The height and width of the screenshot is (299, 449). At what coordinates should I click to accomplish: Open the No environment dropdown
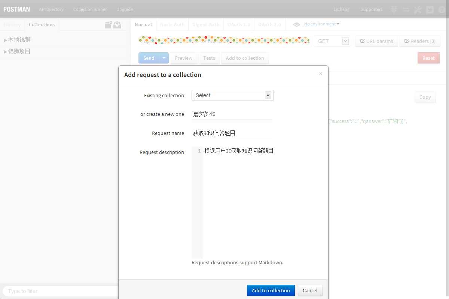click(x=322, y=24)
